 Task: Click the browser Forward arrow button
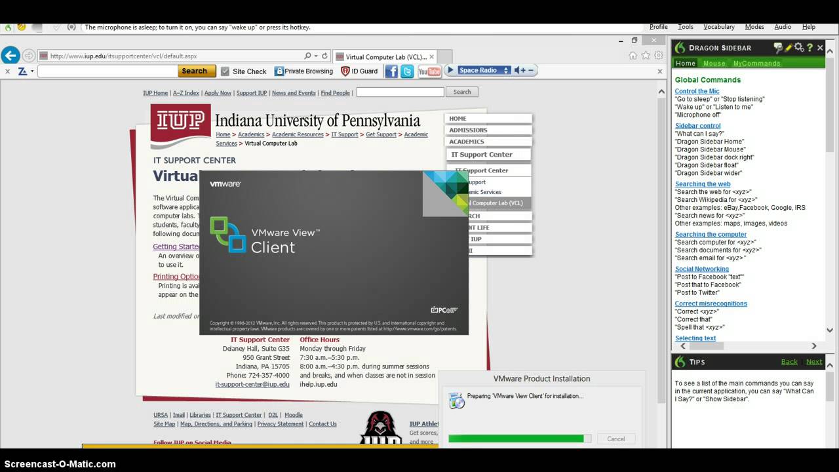[x=29, y=56]
